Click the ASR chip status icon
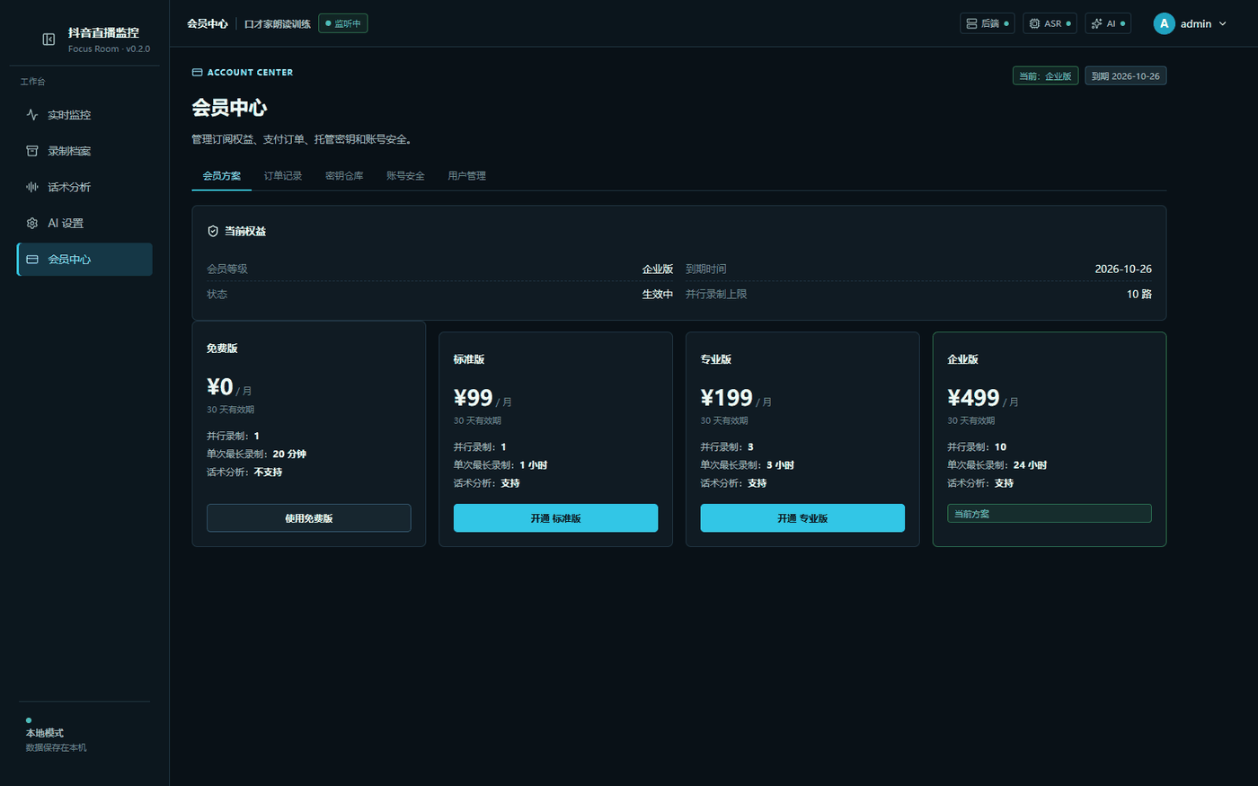 point(1034,23)
